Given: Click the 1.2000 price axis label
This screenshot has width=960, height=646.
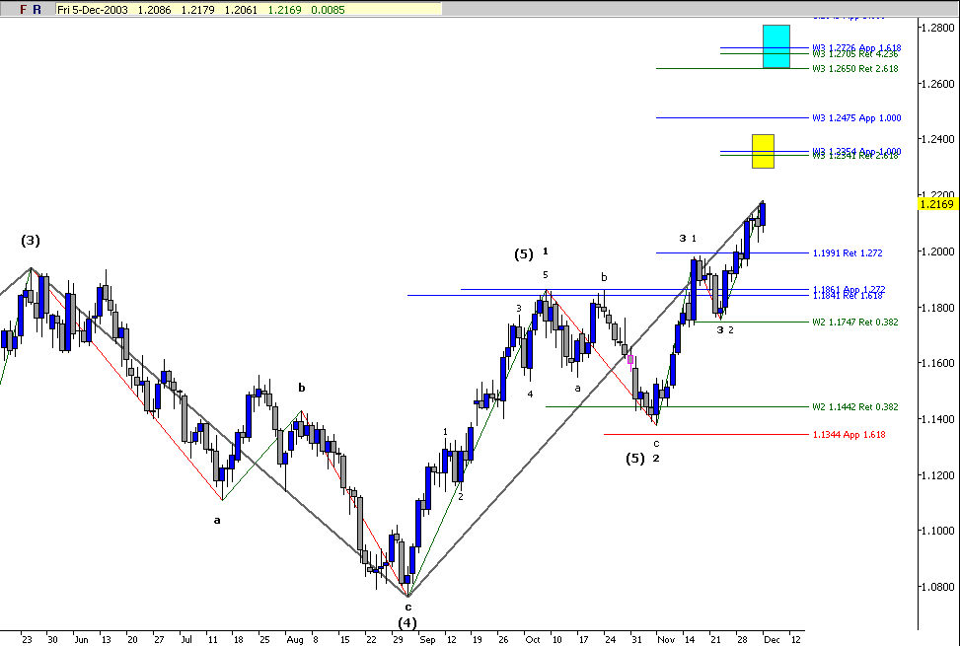Looking at the screenshot, I should tap(938, 251).
